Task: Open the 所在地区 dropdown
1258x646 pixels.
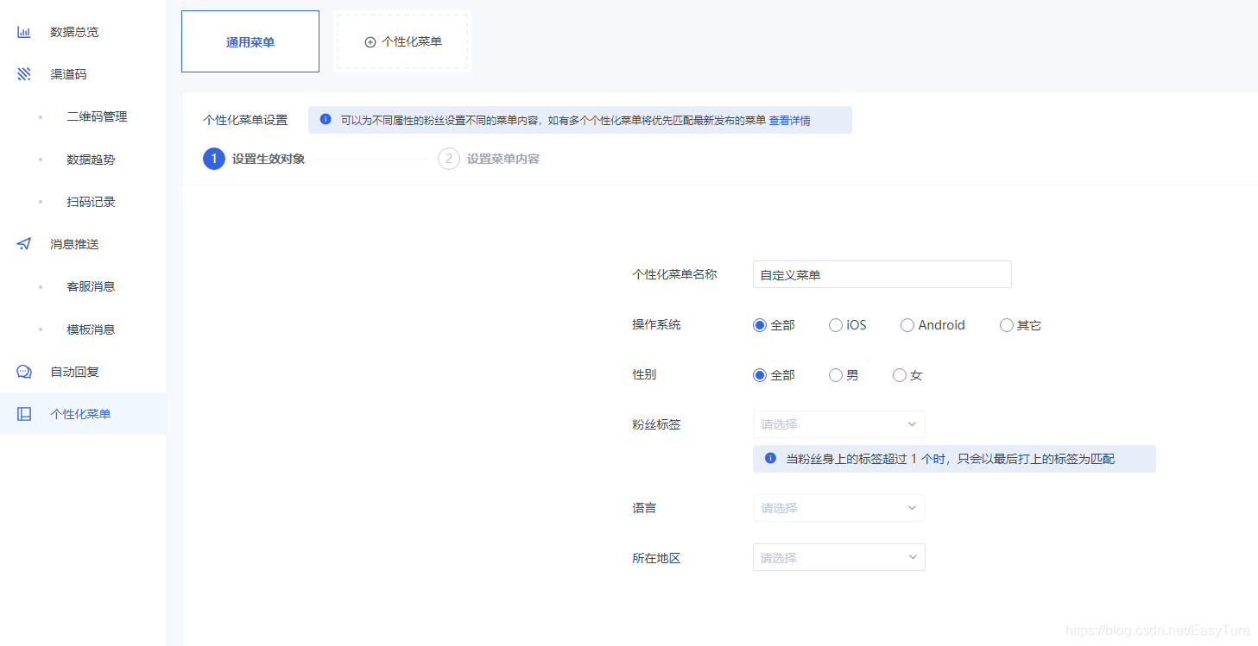Action: click(x=838, y=558)
